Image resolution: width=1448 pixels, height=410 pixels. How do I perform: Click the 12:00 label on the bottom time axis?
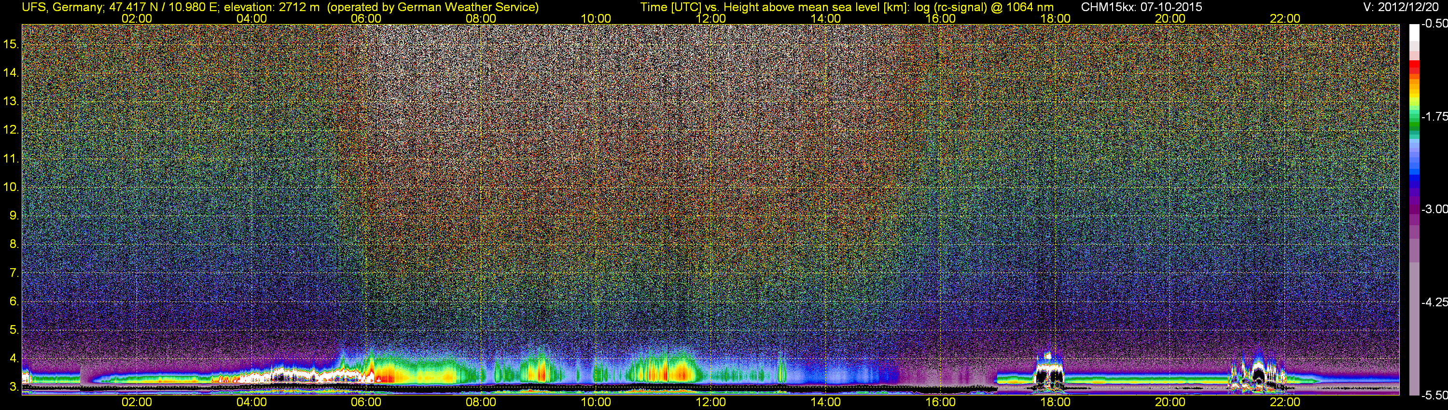(x=710, y=402)
